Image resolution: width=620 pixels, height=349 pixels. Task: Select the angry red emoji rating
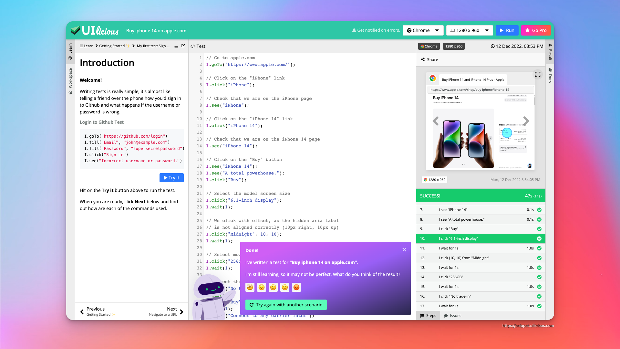point(296,287)
